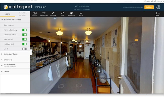The width and height of the screenshot is (164, 97).
Task: Click the Publish button
Action: [149, 7]
